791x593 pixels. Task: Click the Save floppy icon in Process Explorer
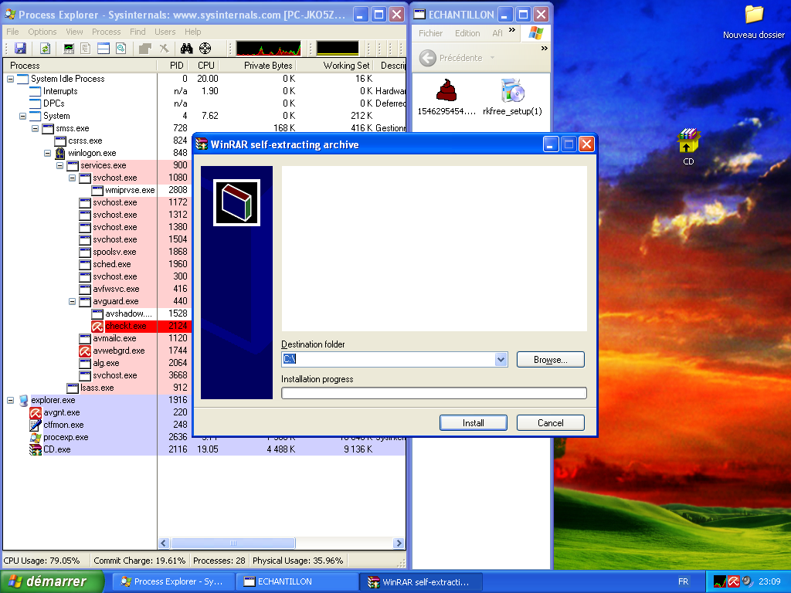pos(20,49)
